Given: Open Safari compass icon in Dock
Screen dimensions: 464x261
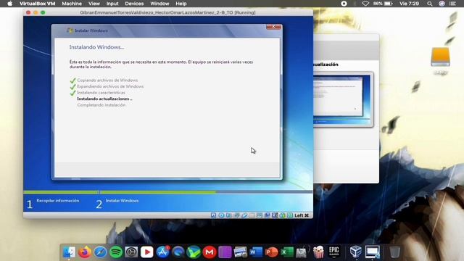Looking at the screenshot, I should click(x=100, y=252).
